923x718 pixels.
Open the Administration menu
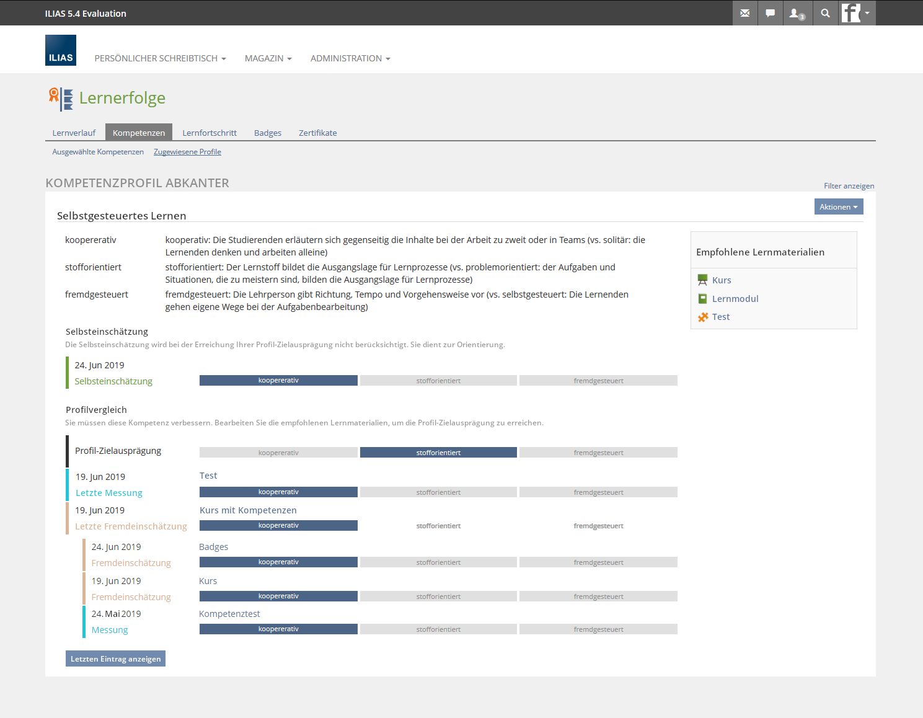pyautogui.click(x=350, y=58)
